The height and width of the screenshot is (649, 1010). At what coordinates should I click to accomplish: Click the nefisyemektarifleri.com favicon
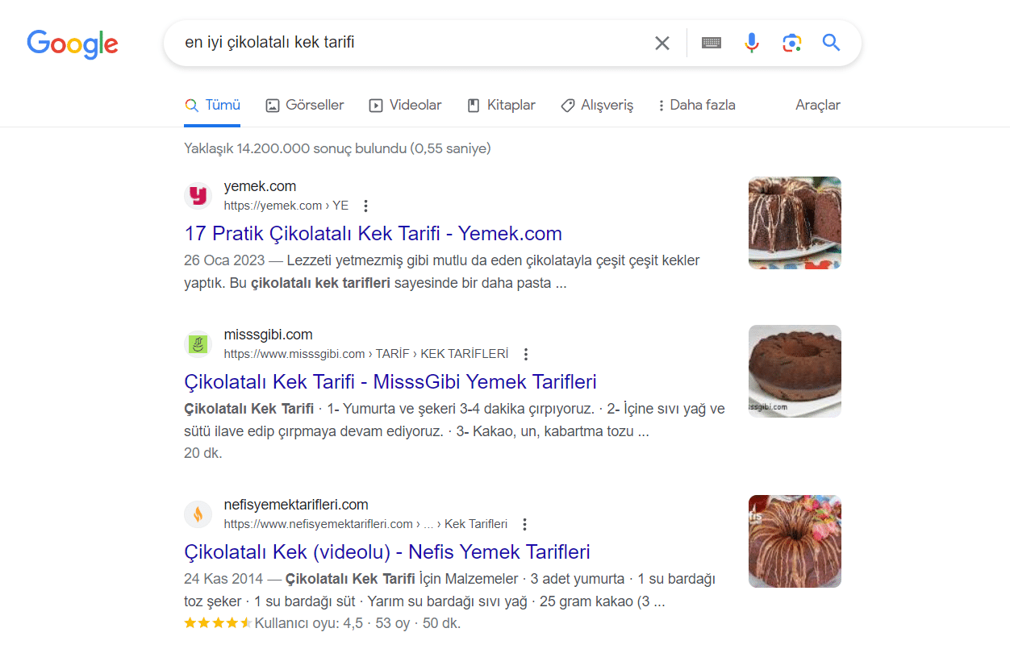coord(198,514)
